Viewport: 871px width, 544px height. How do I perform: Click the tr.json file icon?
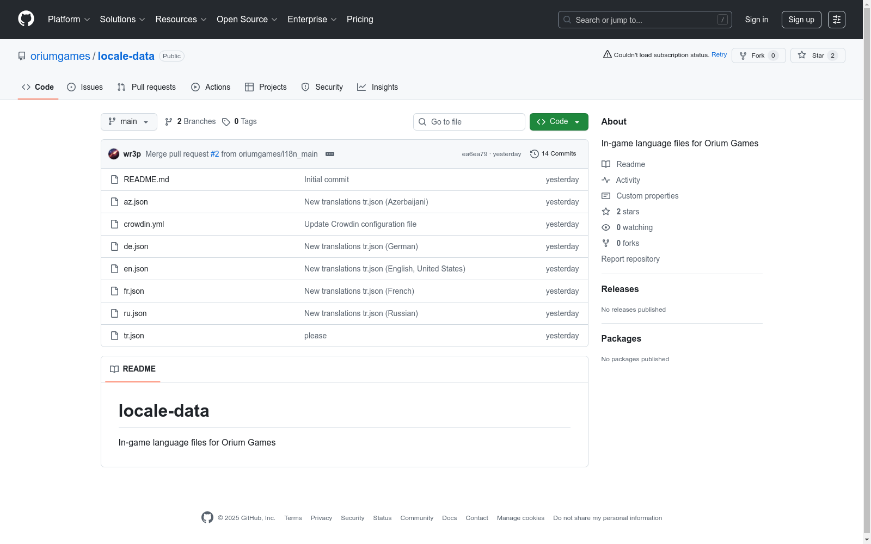coord(114,336)
